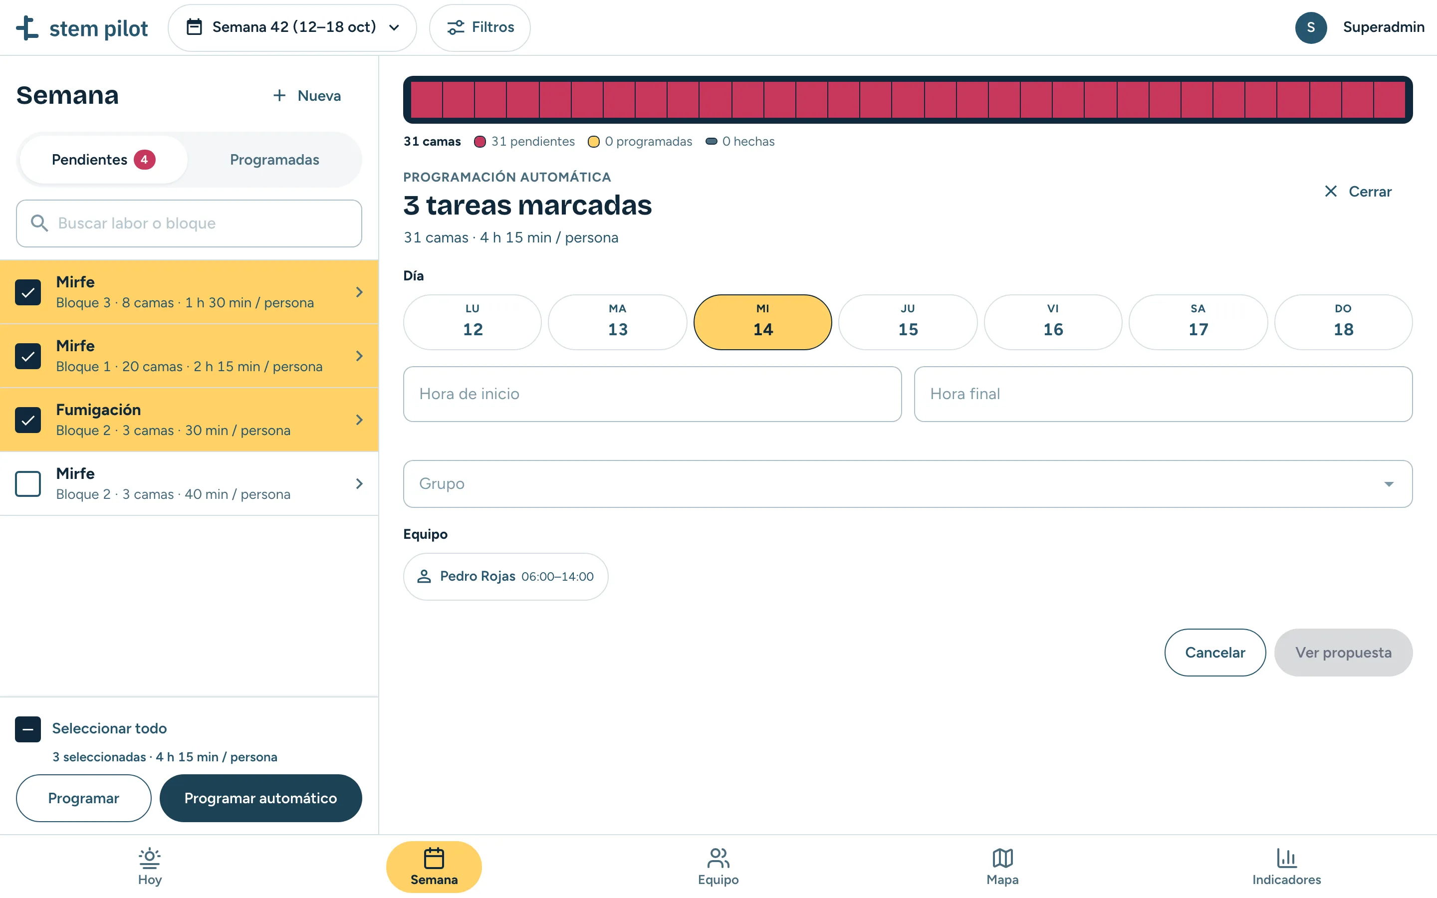Open the Grupo dropdown
Screen dimensions: 1437x898
907,483
